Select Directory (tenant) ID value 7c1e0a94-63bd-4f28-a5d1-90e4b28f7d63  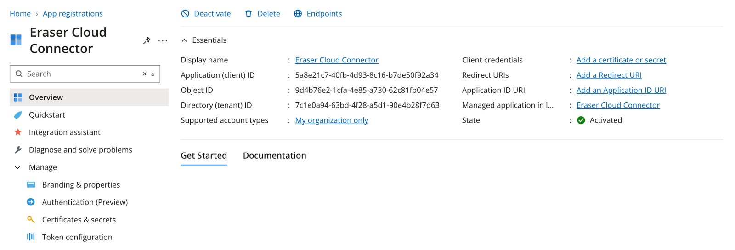tap(367, 105)
